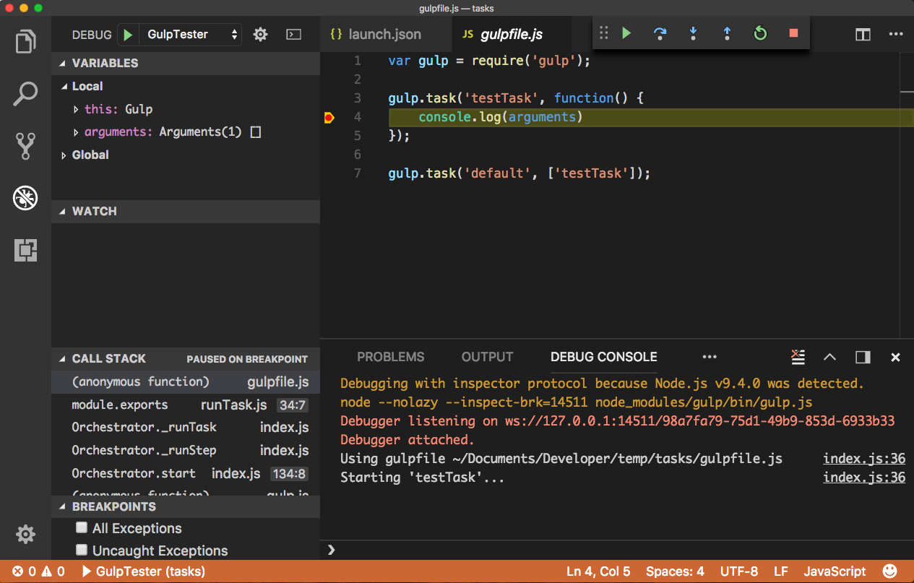Switch to the PROBLEMS panel tab
This screenshot has width=914, height=583.
pos(390,357)
